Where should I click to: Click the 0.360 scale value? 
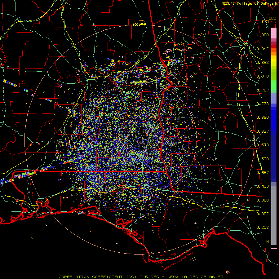coord(263,200)
